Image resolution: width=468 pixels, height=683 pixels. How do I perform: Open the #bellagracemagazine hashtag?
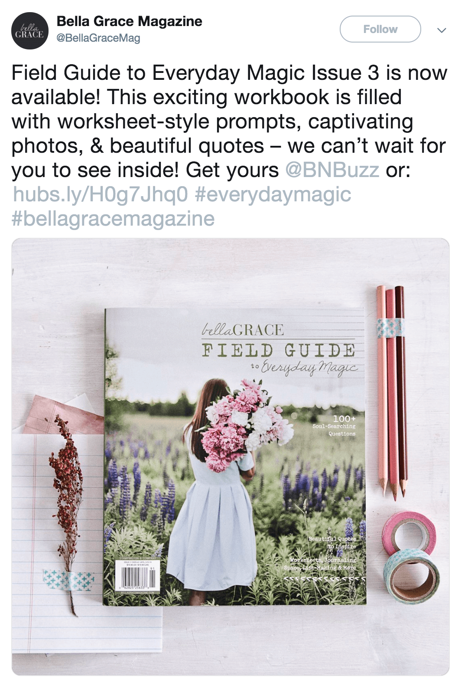[113, 219]
